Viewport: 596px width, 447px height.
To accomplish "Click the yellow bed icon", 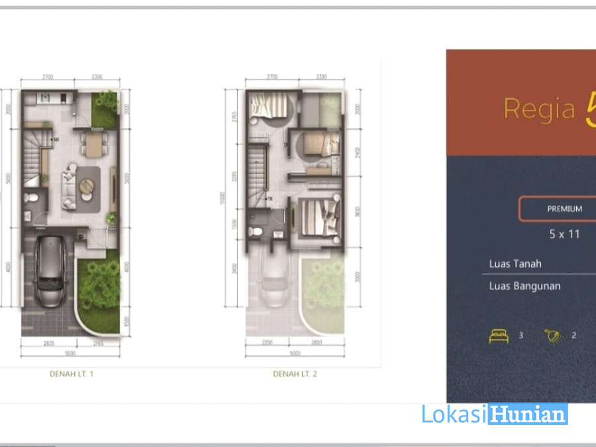I will [x=499, y=336].
